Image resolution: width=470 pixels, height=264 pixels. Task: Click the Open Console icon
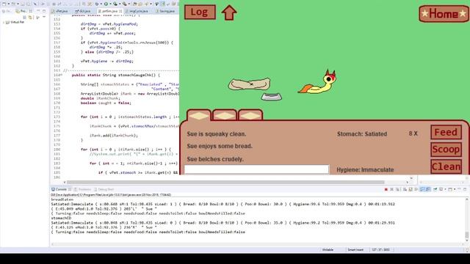click(450, 189)
